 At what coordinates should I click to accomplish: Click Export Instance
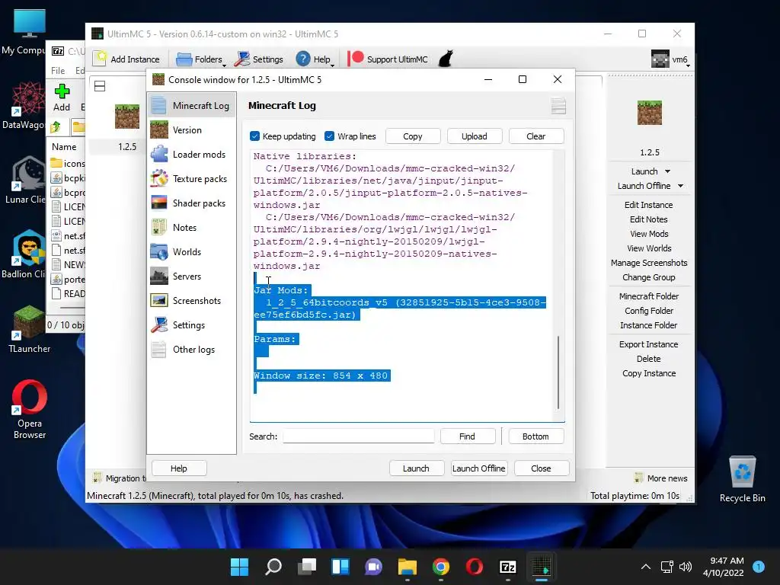(x=649, y=344)
